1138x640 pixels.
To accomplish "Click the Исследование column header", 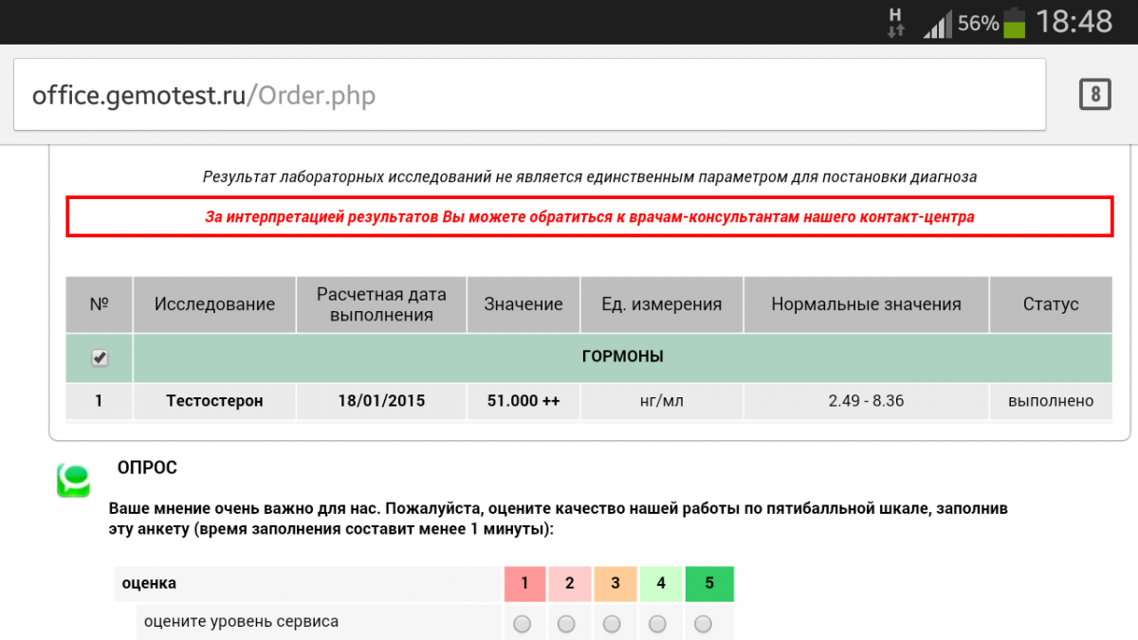I will 214,304.
